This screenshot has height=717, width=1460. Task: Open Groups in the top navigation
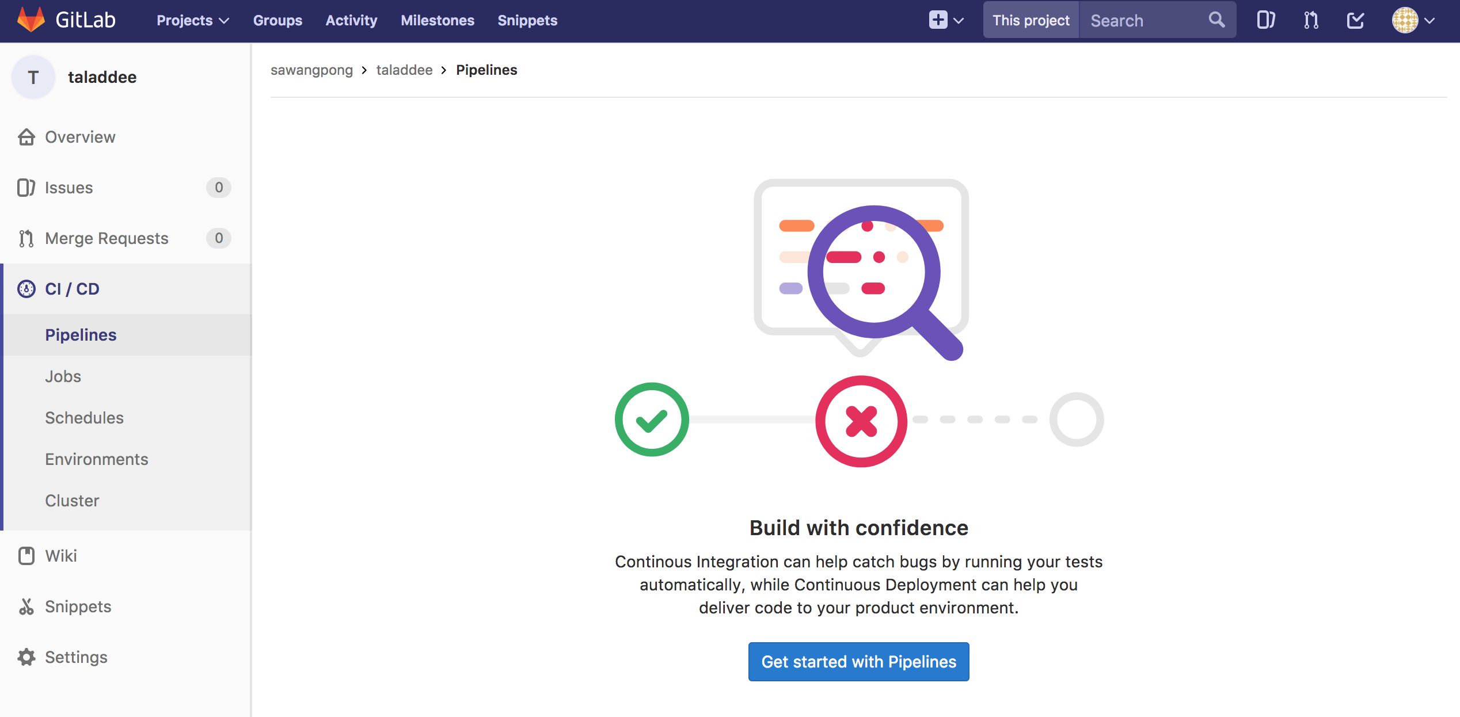pyautogui.click(x=277, y=20)
